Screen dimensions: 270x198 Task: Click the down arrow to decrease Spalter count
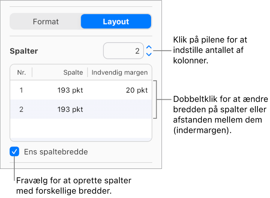click(148, 54)
